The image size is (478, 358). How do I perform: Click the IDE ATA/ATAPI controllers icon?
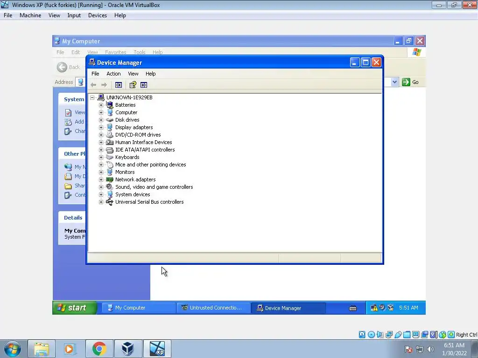(x=109, y=150)
